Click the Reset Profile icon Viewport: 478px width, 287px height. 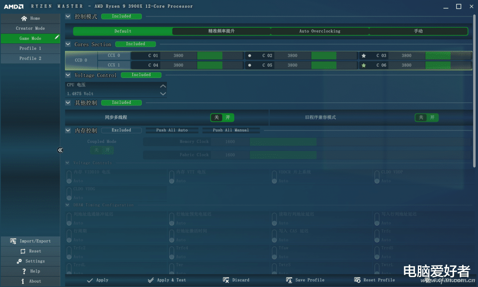(357, 280)
